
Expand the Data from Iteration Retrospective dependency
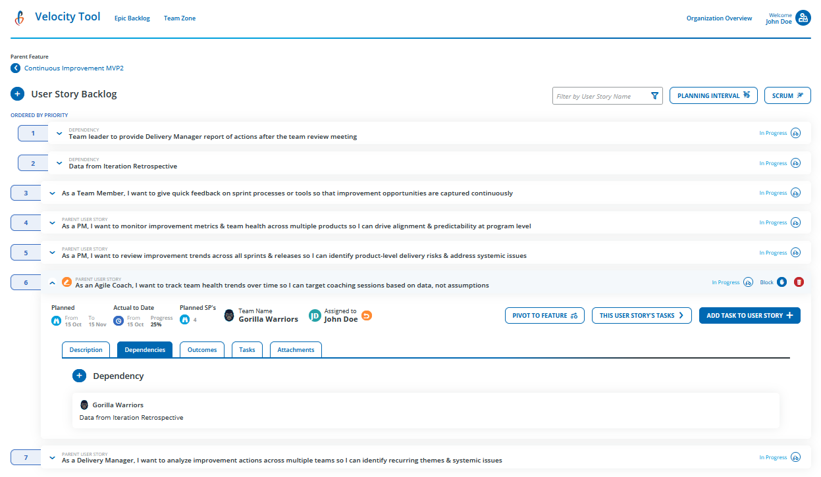(59, 163)
